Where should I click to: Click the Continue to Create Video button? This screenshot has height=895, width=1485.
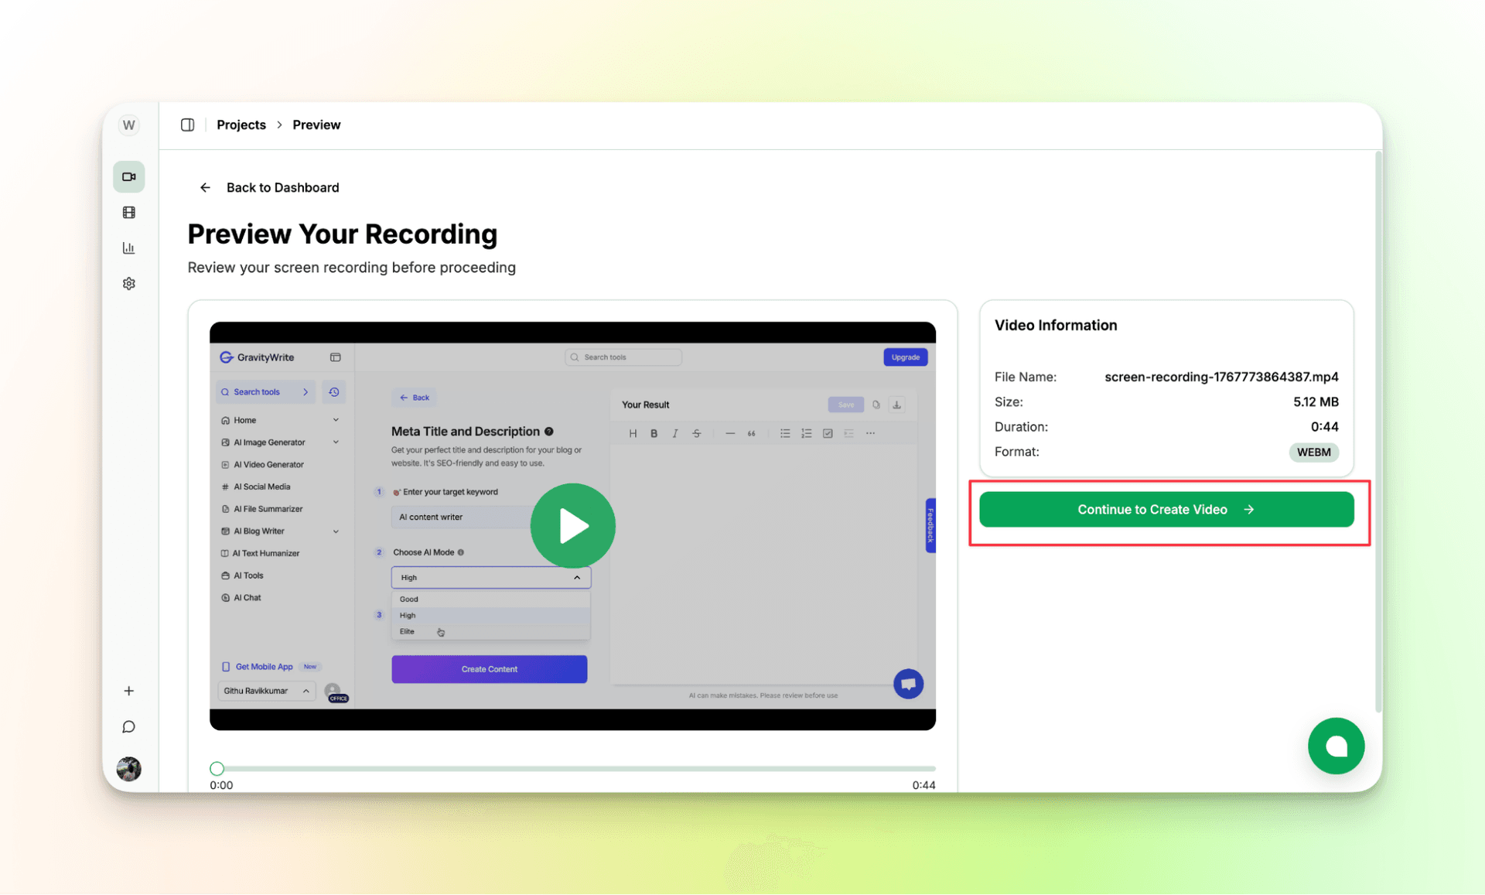click(1166, 509)
